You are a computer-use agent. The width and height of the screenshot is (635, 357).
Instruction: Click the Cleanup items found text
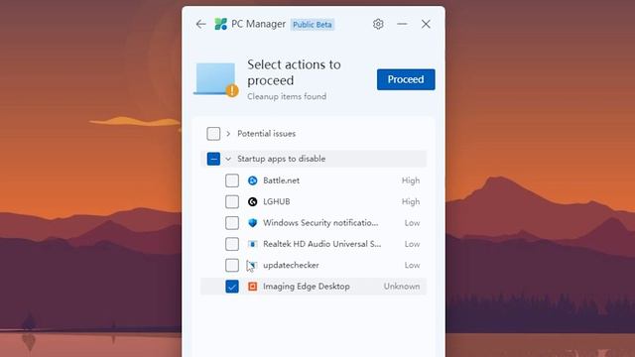point(287,96)
